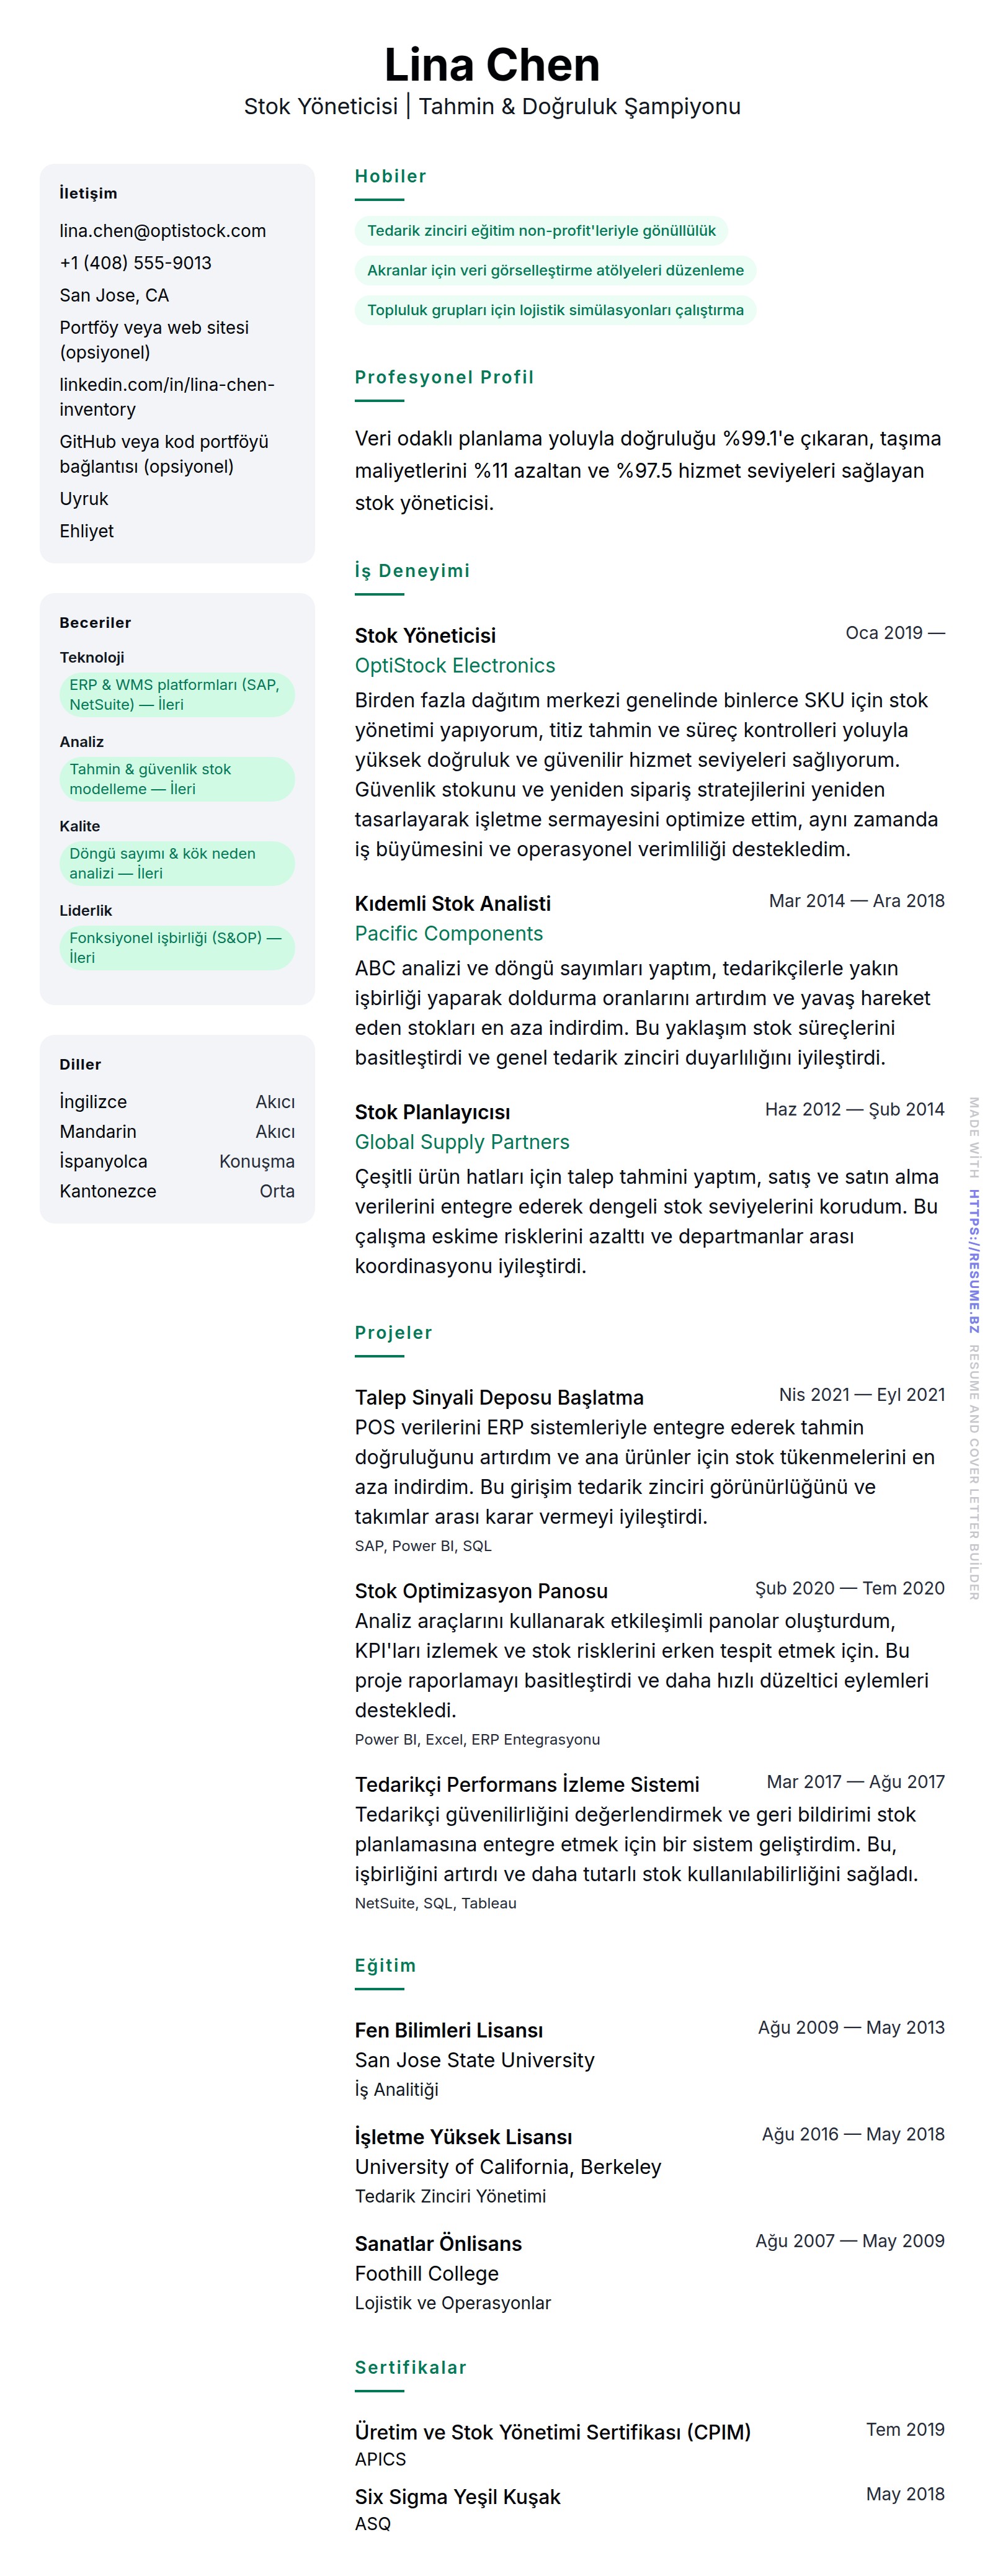Viewport: 985px width, 2576px height.
Task: Select the Fonksiyonel işbirliği (S&OP) skill tag
Action: click(176, 947)
